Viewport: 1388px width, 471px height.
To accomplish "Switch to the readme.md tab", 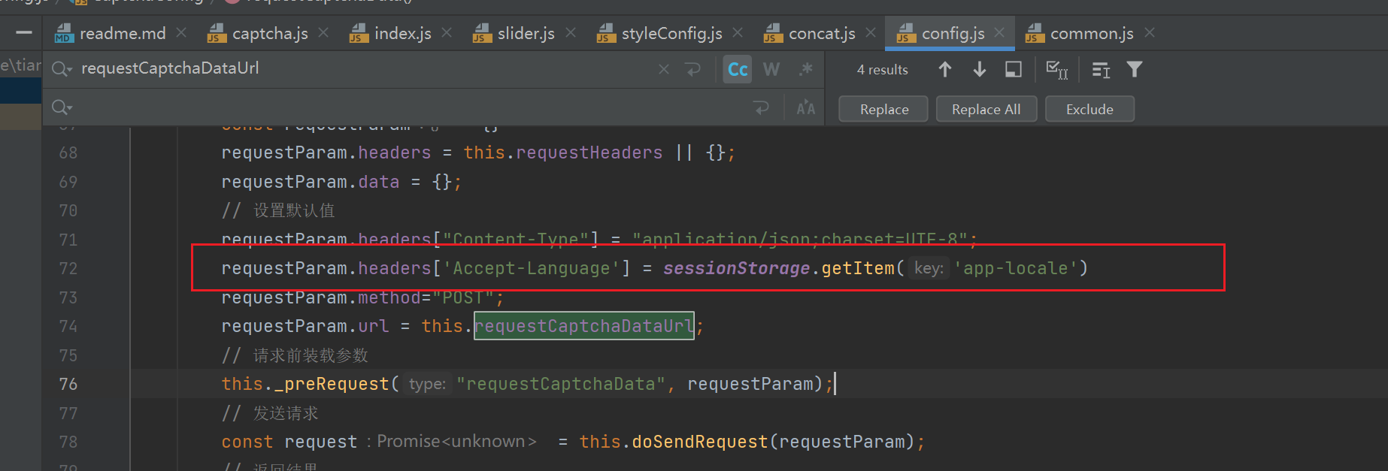I will (111, 34).
